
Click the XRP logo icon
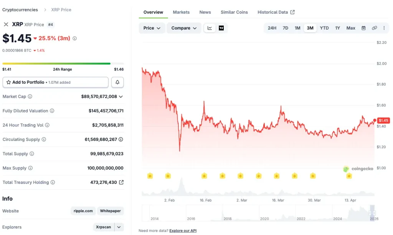point(6,24)
